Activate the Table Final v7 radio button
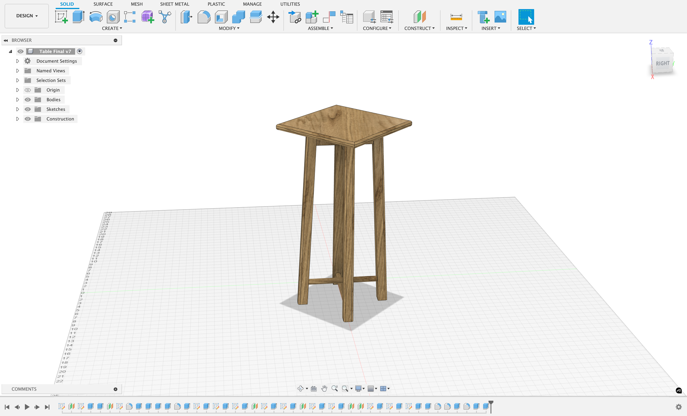Viewport: 687px width, 416px height. 79,51
